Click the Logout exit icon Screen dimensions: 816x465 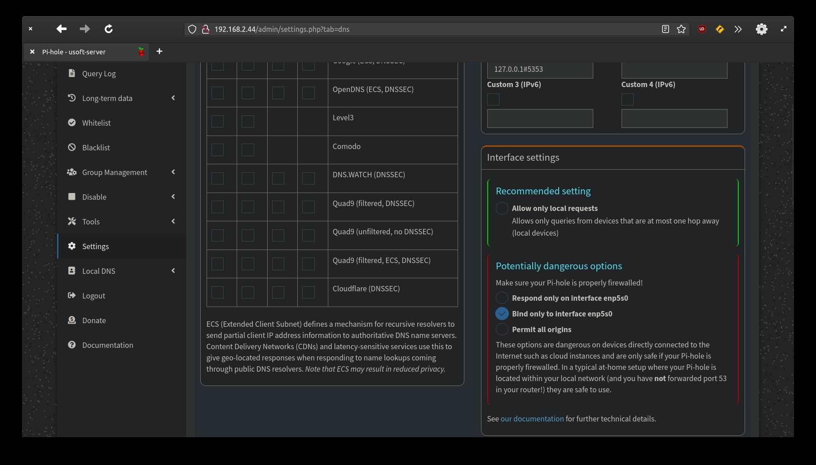72,295
